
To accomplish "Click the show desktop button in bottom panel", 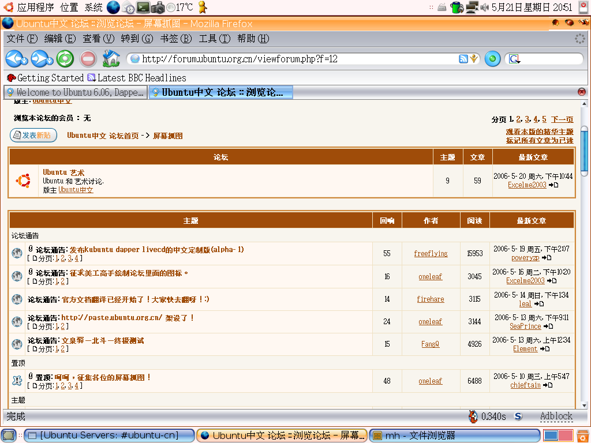I will [x=8, y=436].
